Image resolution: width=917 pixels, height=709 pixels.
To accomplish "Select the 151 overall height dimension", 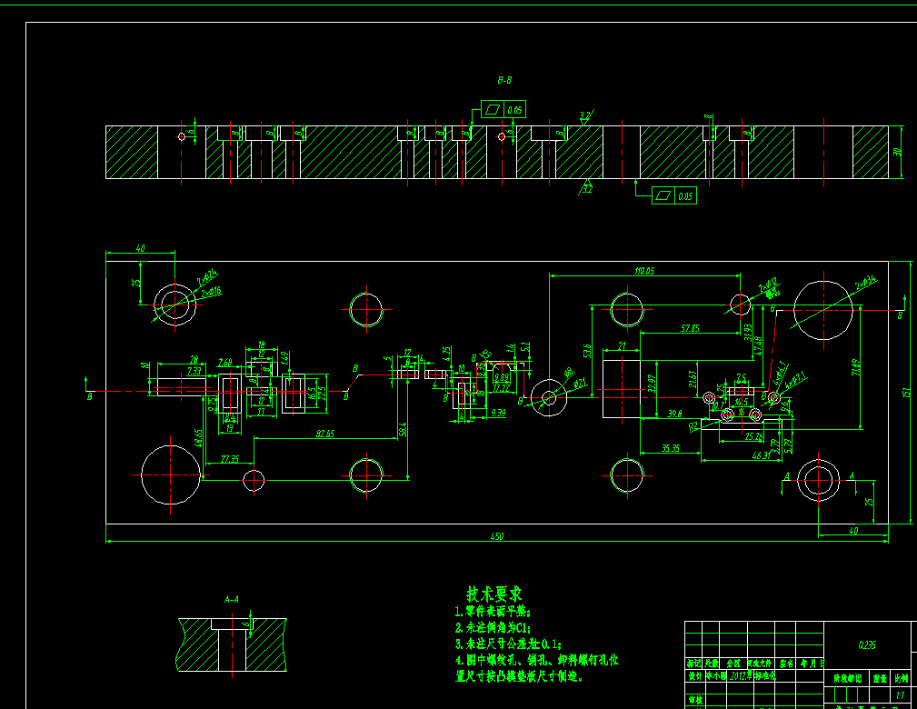I will point(906,393).
